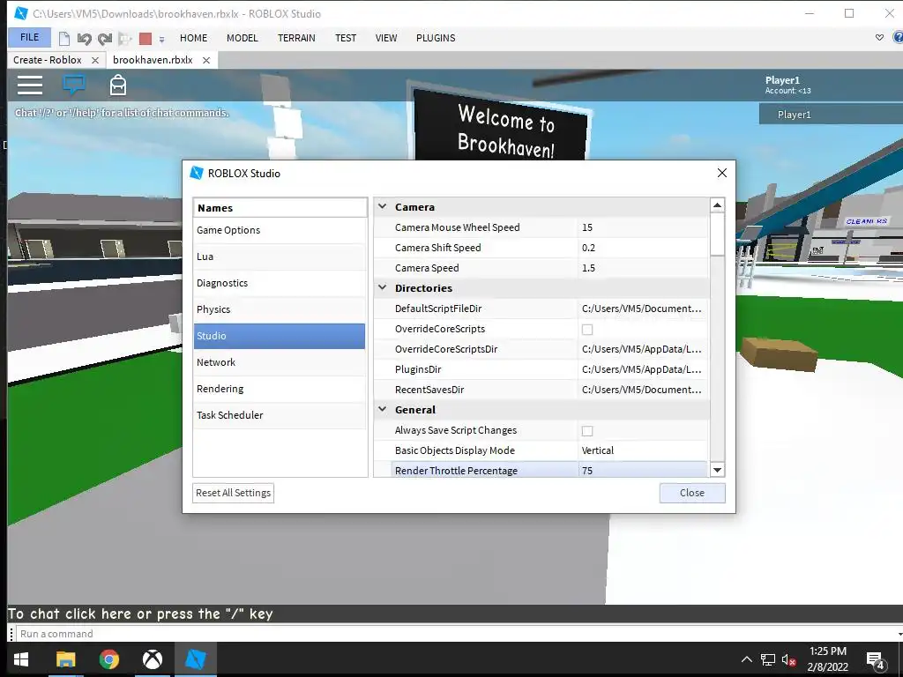Click the Redo arrow icon

pyautogui.click(x=104, y=39)
